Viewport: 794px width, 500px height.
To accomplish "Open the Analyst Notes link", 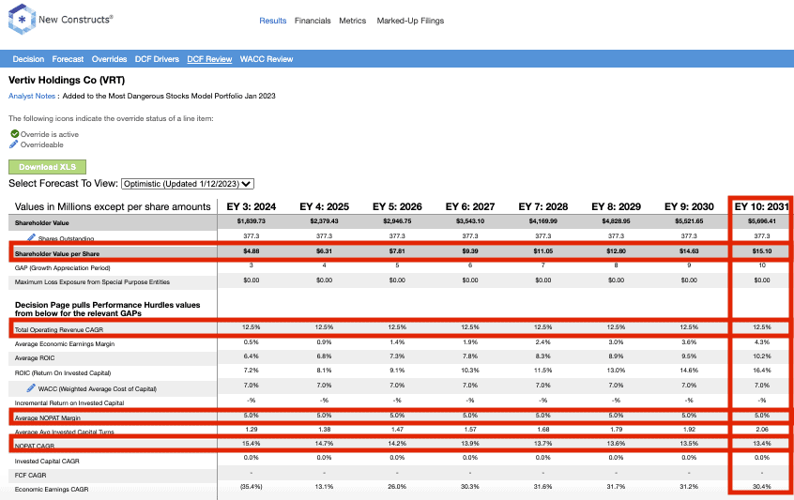I will point(32,96).
